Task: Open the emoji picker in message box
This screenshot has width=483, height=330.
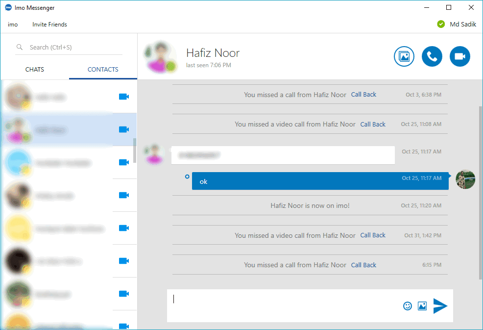Action: click(x=408, y=305)
